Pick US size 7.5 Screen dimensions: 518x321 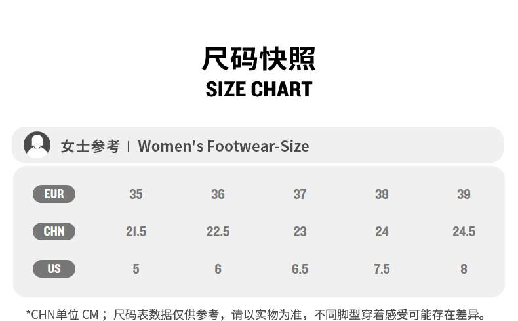[x=382, y=269]
